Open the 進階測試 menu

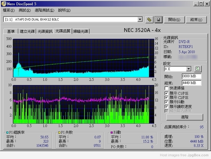point(44,10)
